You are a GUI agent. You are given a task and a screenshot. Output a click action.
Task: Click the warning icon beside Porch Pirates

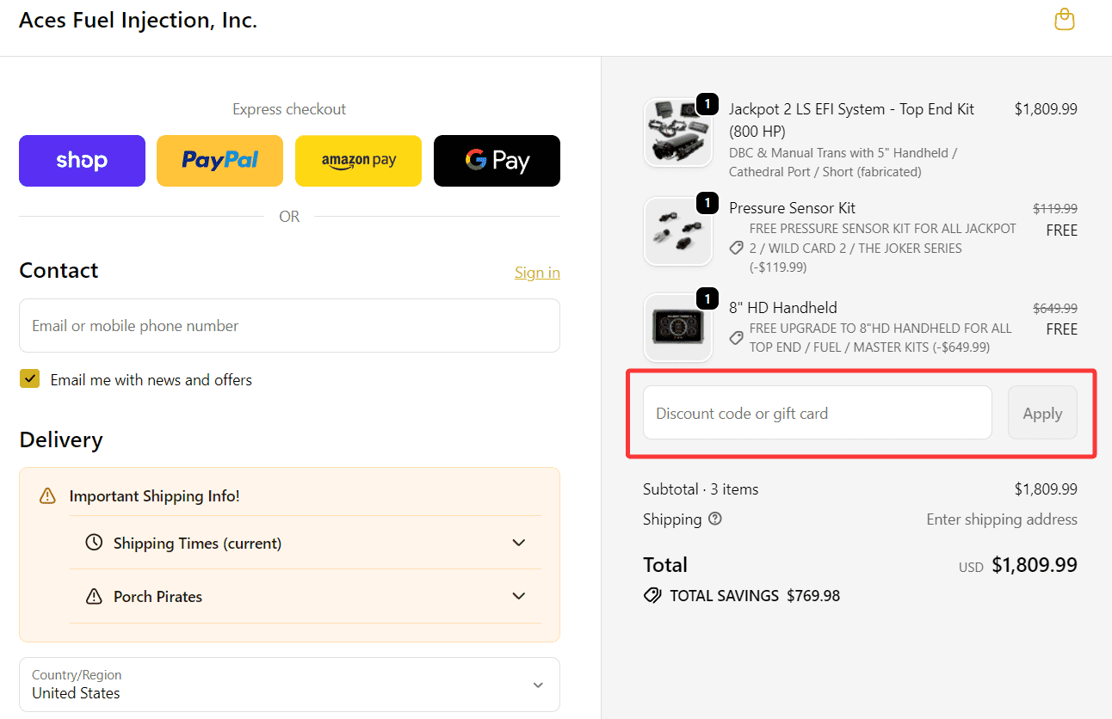pyautogui.click(x=94, y=597)
